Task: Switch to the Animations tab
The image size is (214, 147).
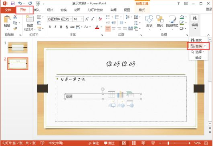Action: pyautogui.click(x=77, y=10)
